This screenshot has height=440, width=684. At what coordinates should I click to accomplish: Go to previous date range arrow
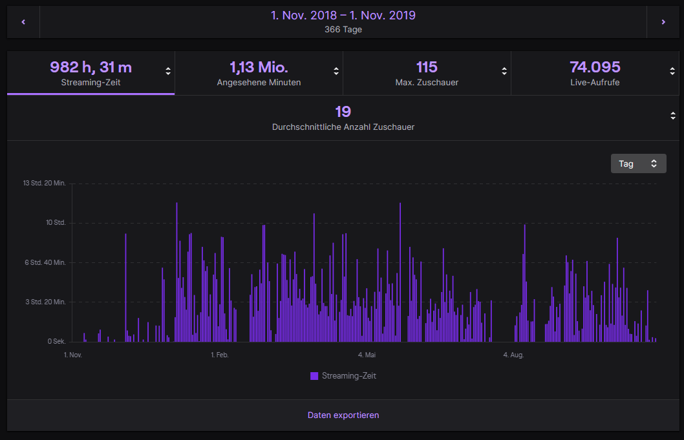pyautogui.click(x=23, y=22)
